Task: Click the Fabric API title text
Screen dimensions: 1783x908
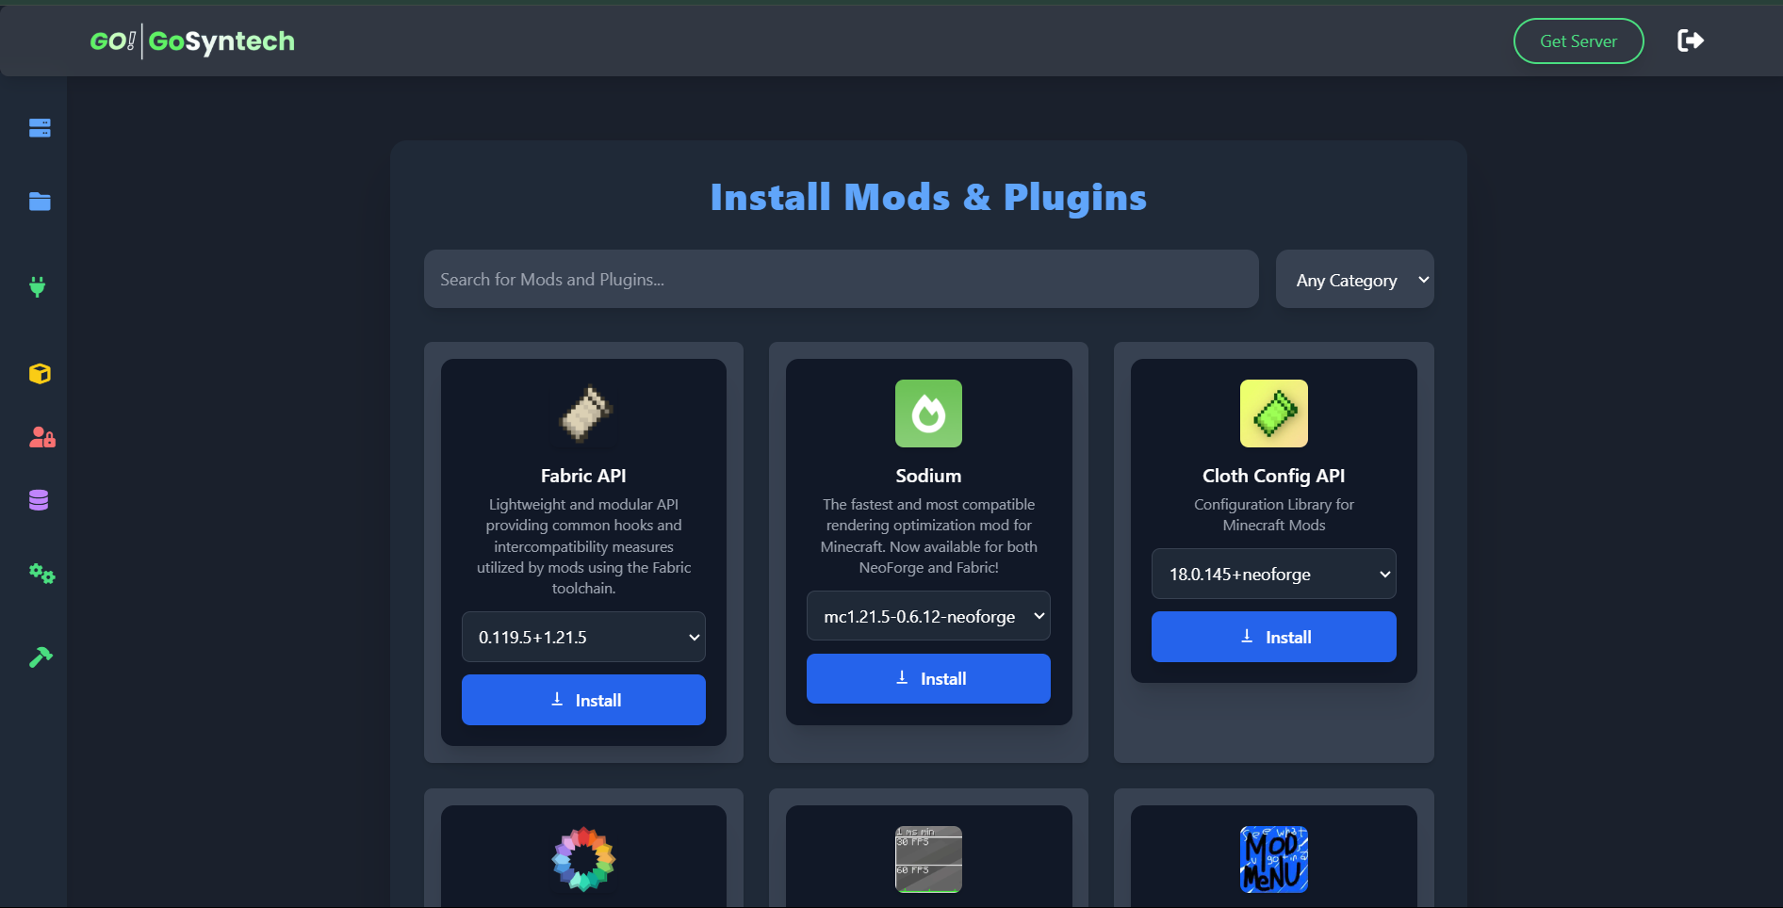Action: tap(583, 476)
